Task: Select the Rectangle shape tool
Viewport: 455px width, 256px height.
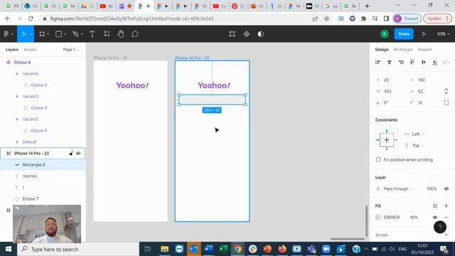Action: [58, 34]
